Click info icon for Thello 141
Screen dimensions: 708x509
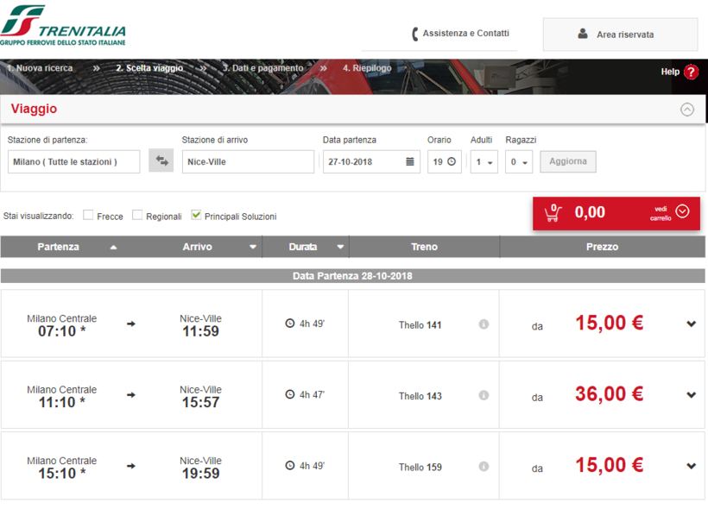(484, 324)
